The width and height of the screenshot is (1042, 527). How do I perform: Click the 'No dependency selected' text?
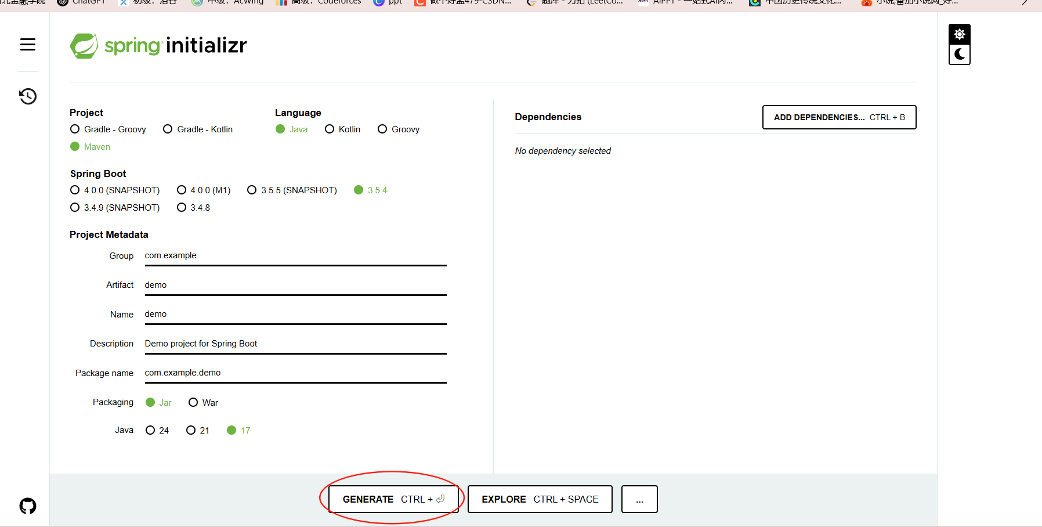pyautogui.click(x=563, y=151)
